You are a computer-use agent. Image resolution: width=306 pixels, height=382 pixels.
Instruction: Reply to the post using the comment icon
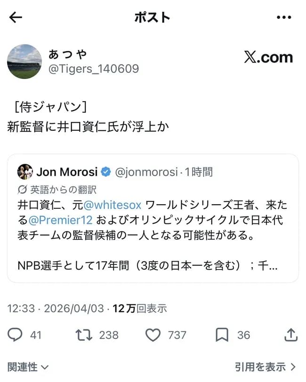[15, 335]
